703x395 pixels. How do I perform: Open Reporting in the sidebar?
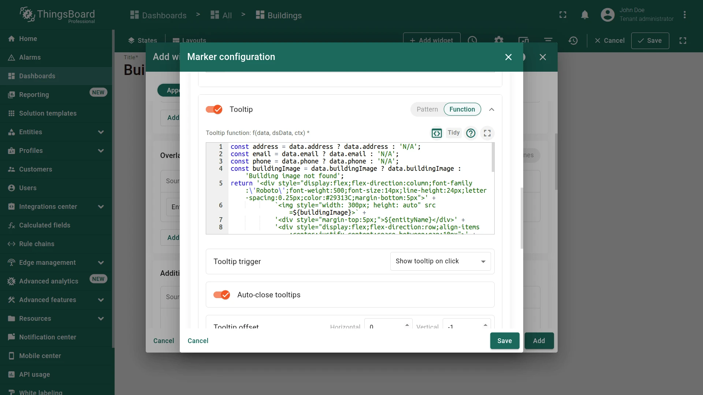pos(56,95)
